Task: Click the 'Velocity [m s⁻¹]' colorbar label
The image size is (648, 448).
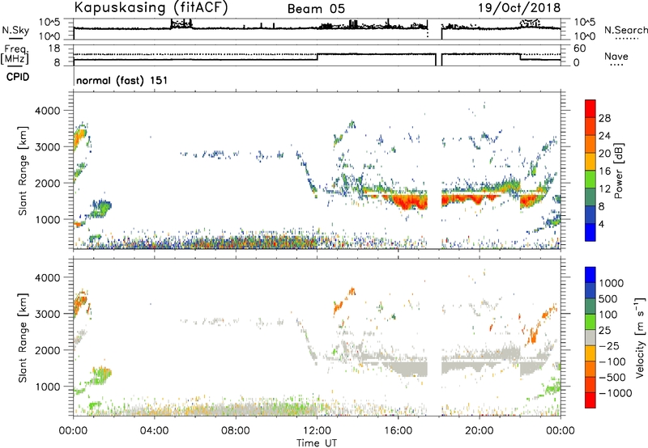Action: pos(640,337)
